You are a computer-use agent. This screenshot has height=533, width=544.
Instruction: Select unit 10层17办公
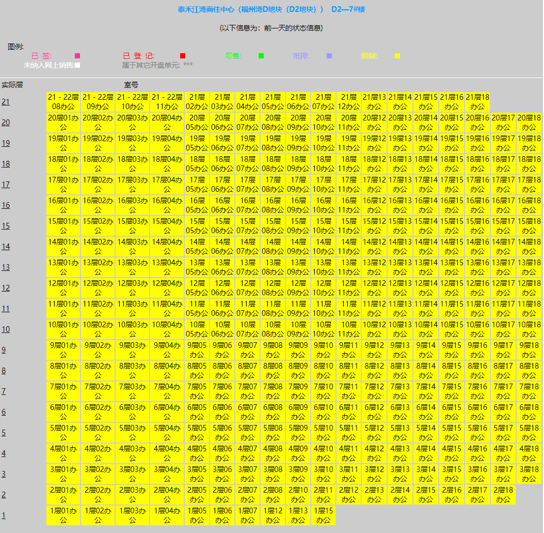coord(503,329)
